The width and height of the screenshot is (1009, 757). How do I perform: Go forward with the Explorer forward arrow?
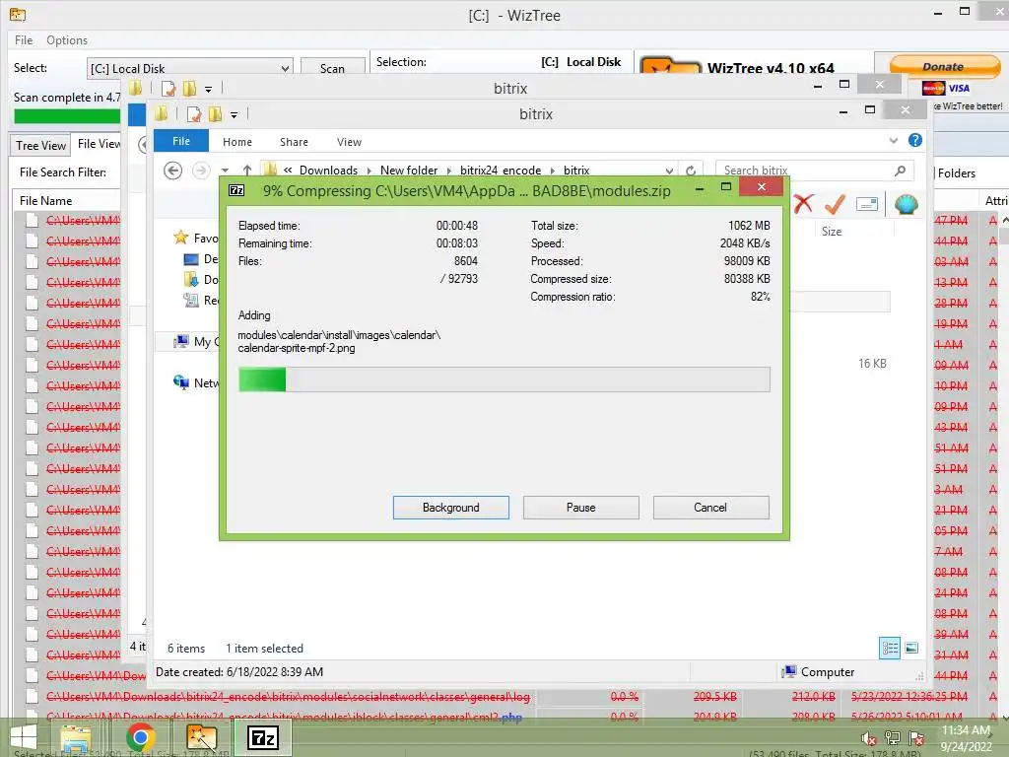201,171
